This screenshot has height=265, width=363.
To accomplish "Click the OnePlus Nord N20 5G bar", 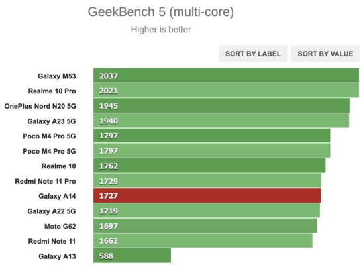I will pos(221,105).
